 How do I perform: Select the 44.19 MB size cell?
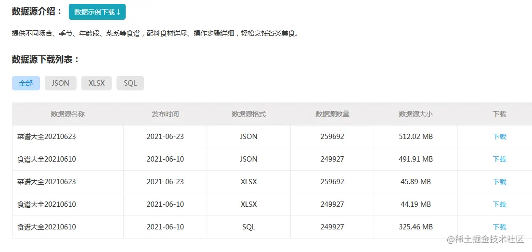(415, 204)
